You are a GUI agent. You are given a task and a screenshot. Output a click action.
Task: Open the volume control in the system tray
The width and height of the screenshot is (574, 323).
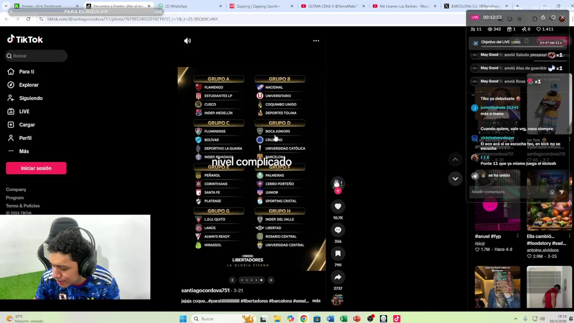pyautogui.click(x=542, y=319)
